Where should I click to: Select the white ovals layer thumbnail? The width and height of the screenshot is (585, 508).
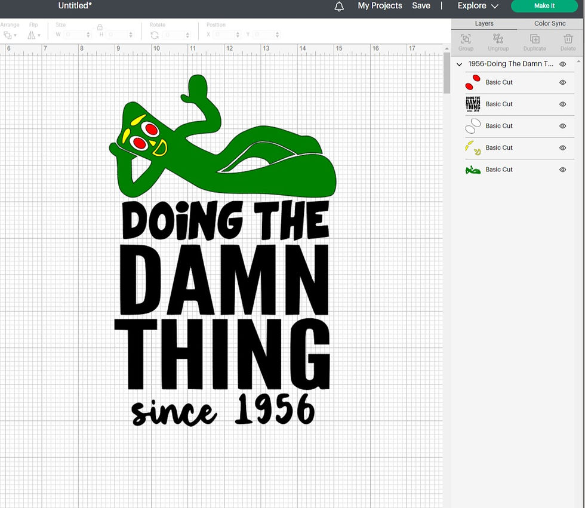click(473, 126)
